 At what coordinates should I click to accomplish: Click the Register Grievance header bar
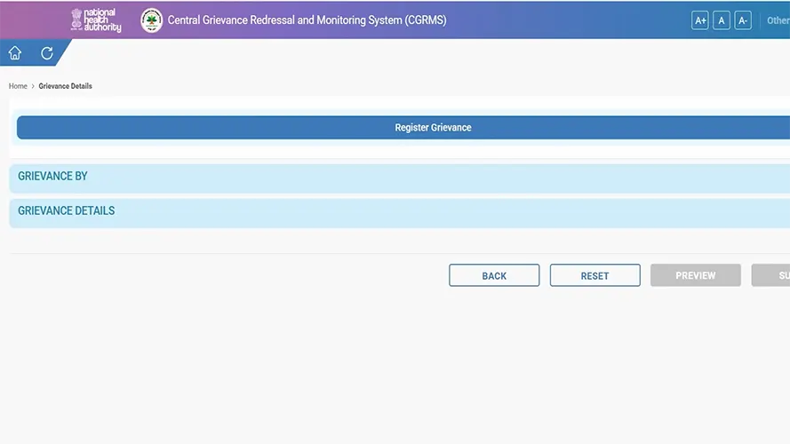coord(403,127)
